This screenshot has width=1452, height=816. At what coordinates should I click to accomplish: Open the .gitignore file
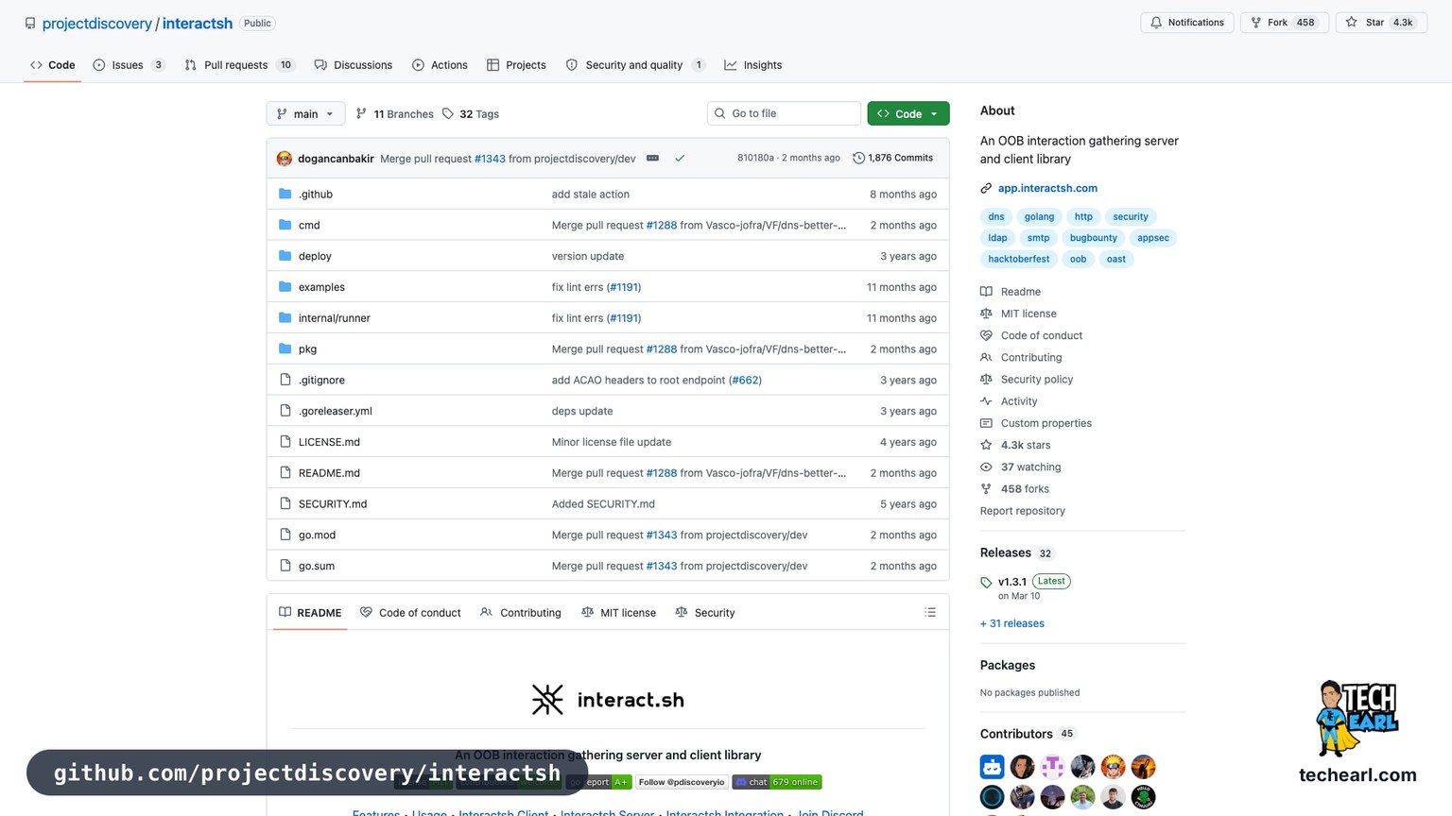321,380
